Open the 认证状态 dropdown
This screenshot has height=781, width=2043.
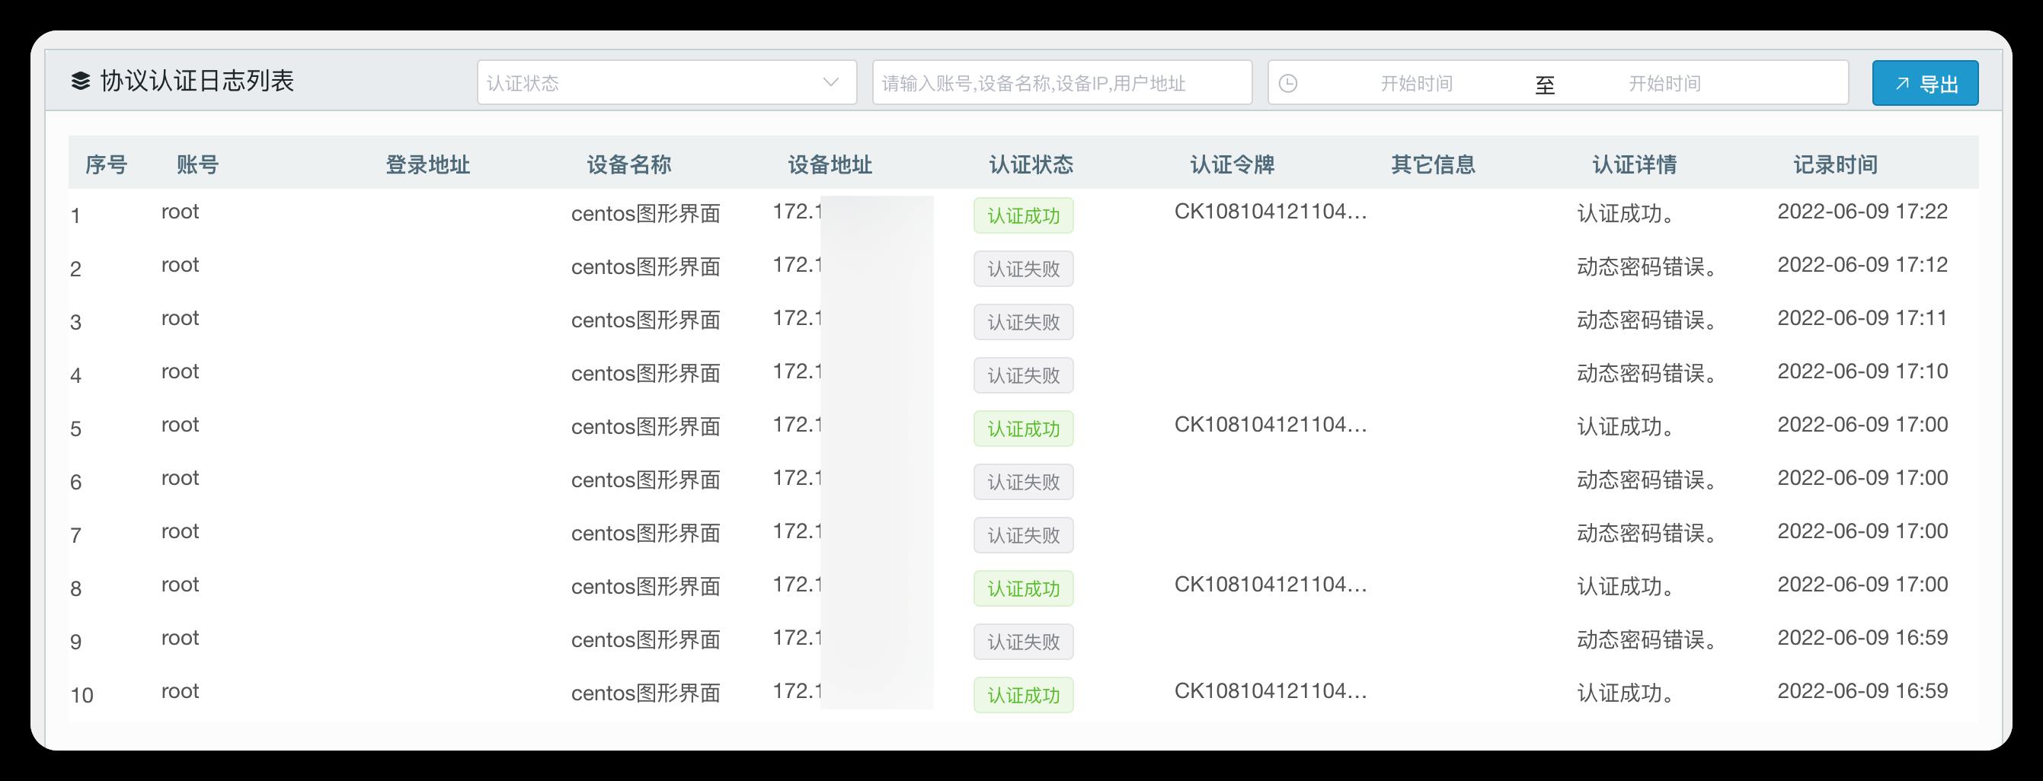click(x=667, y=82)
